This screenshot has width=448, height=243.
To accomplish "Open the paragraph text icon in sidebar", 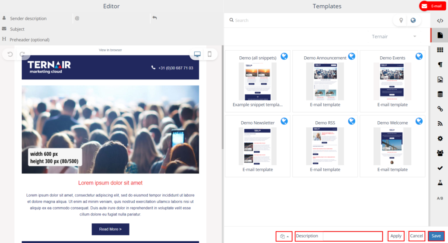I will [440, 65].
